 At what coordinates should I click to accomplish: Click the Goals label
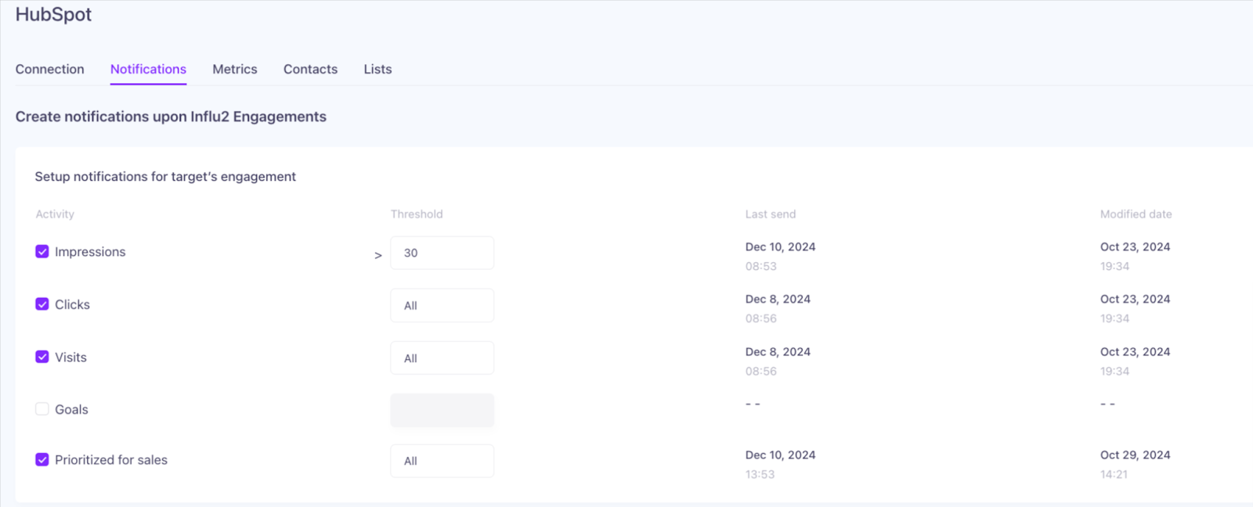click(71, 409)
